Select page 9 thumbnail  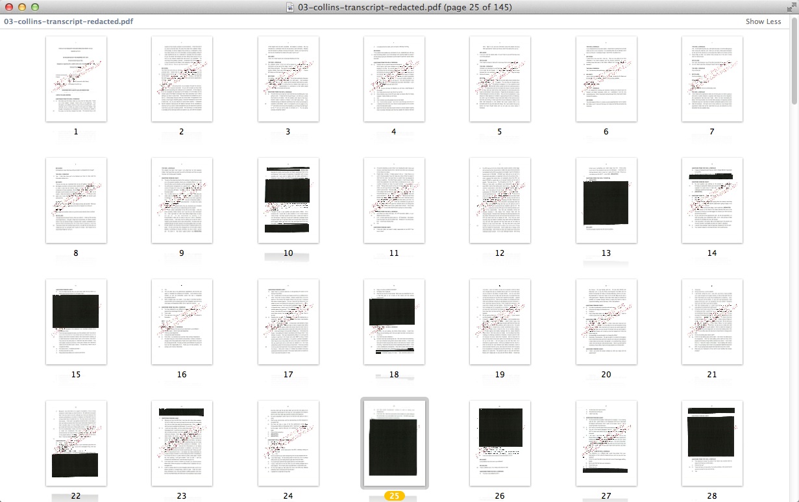(x=182, y=200)
